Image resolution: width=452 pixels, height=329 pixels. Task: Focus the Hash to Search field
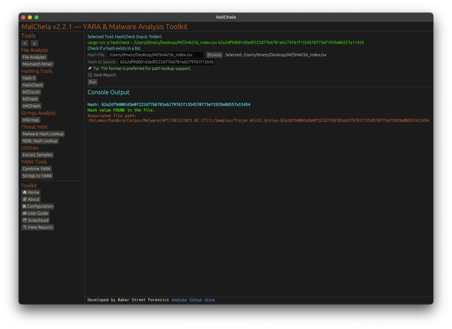pyautogui.click(x=167, y=62)
